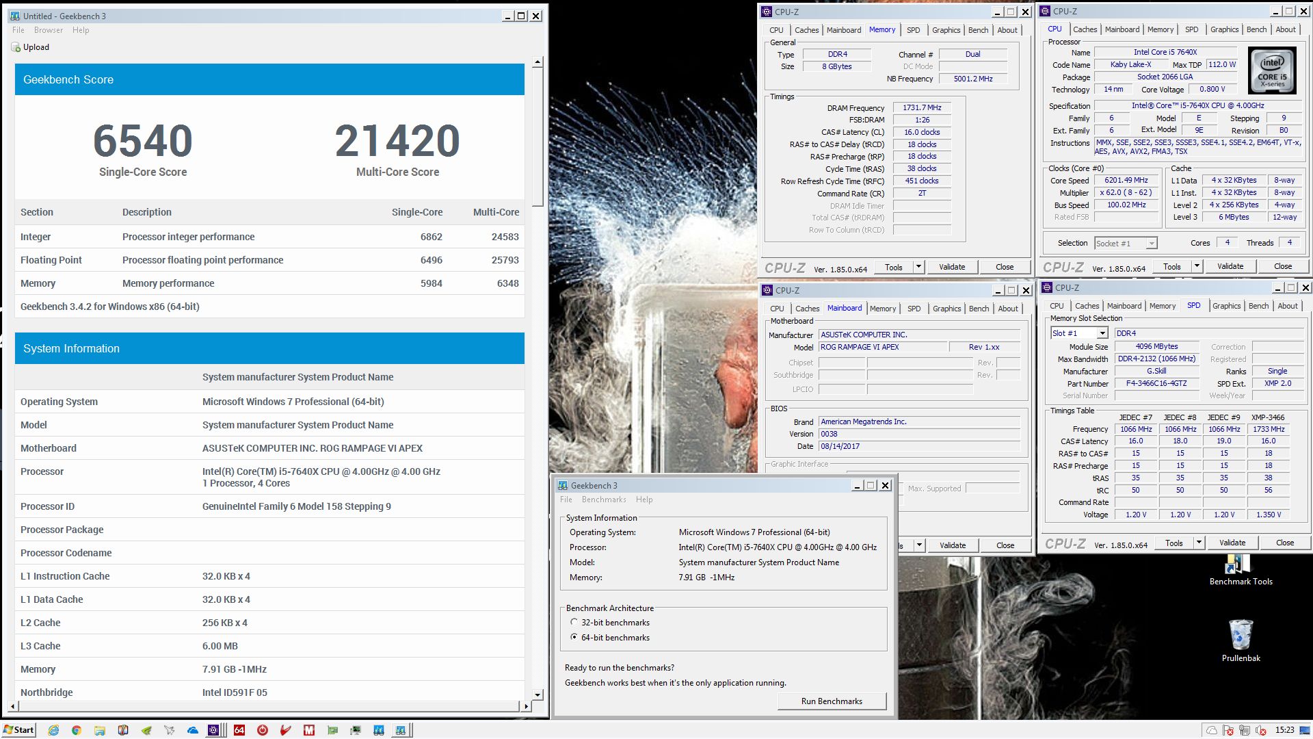Open Internet Explorer from the taskbar
This screenshot has height=739, width=1313.
coord(53,730)
